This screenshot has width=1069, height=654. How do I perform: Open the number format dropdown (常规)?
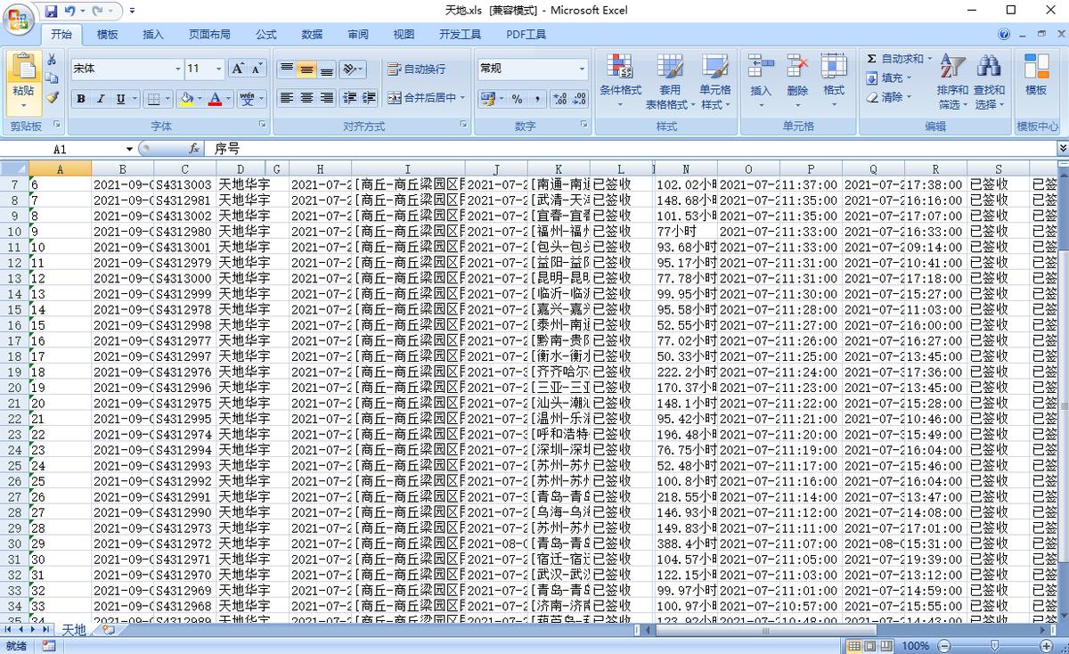click(x=583, y=69)
